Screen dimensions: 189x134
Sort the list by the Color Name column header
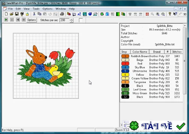[140, 52]
